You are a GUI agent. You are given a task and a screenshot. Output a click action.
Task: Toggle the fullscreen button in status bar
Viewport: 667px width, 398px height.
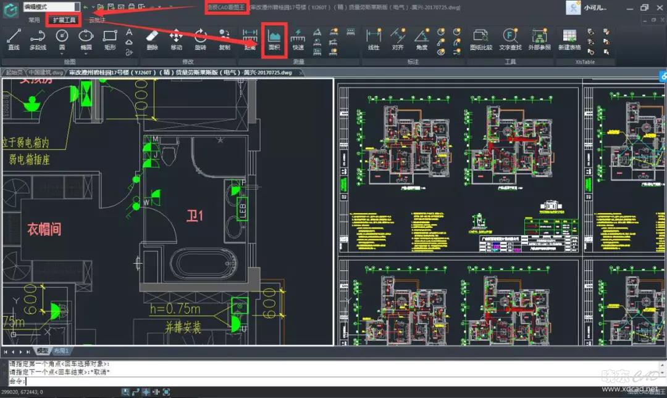coord(166,392)
